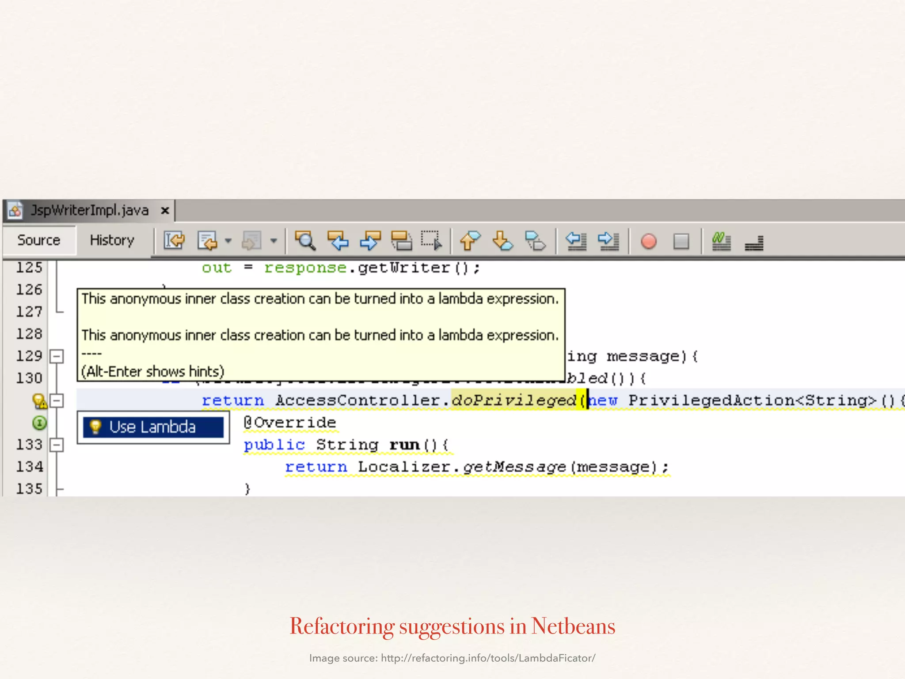The image size is (905, 679).
Task: Click the Comment lines icon
Action: [x=721, y=241]
